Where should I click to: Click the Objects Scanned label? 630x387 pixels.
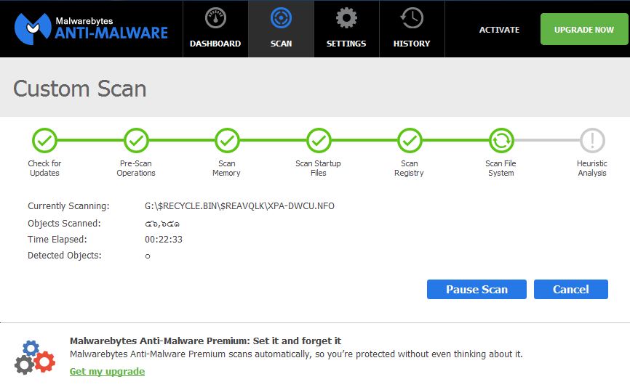pyautogui.click(x=64, y=224)
